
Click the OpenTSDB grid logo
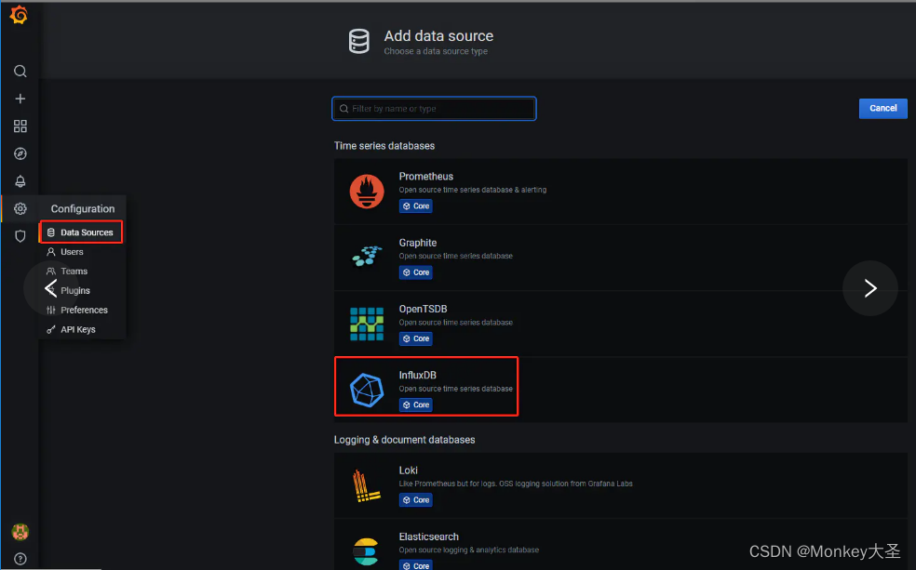(x=367, y=324)
